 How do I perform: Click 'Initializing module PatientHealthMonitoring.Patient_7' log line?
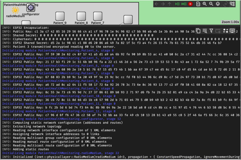tap(58, 73)
